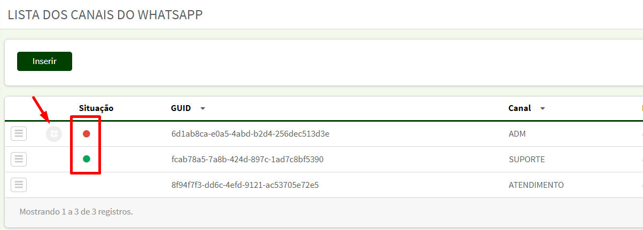Select GUID fcab78a5-7a8b-424d-897c-1ad7c8bf5390
Image resolution: width=643 pixels, height=230 pixels.
[247, 159]
